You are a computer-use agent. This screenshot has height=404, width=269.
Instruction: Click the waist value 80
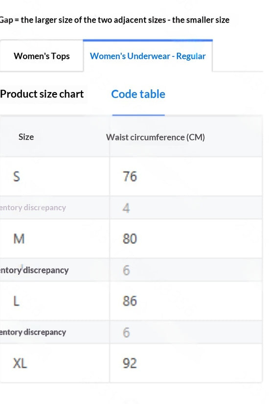130,238
